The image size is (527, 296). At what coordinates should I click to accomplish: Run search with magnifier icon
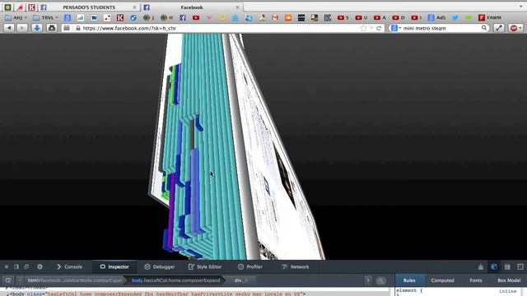point(484,28)
